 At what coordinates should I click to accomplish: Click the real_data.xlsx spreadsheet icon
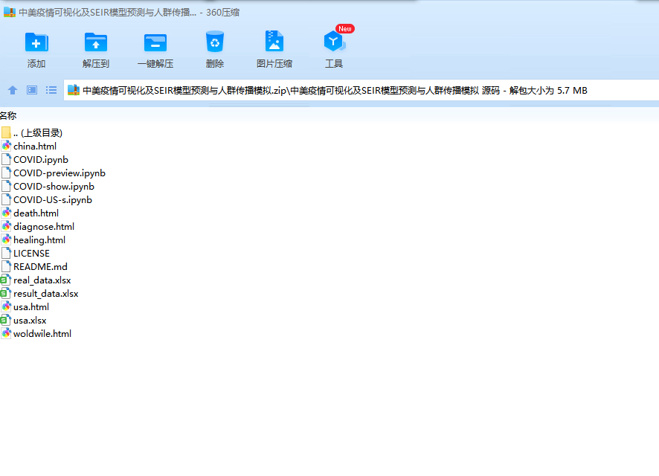pyautogui.click(x=5, y=280)
